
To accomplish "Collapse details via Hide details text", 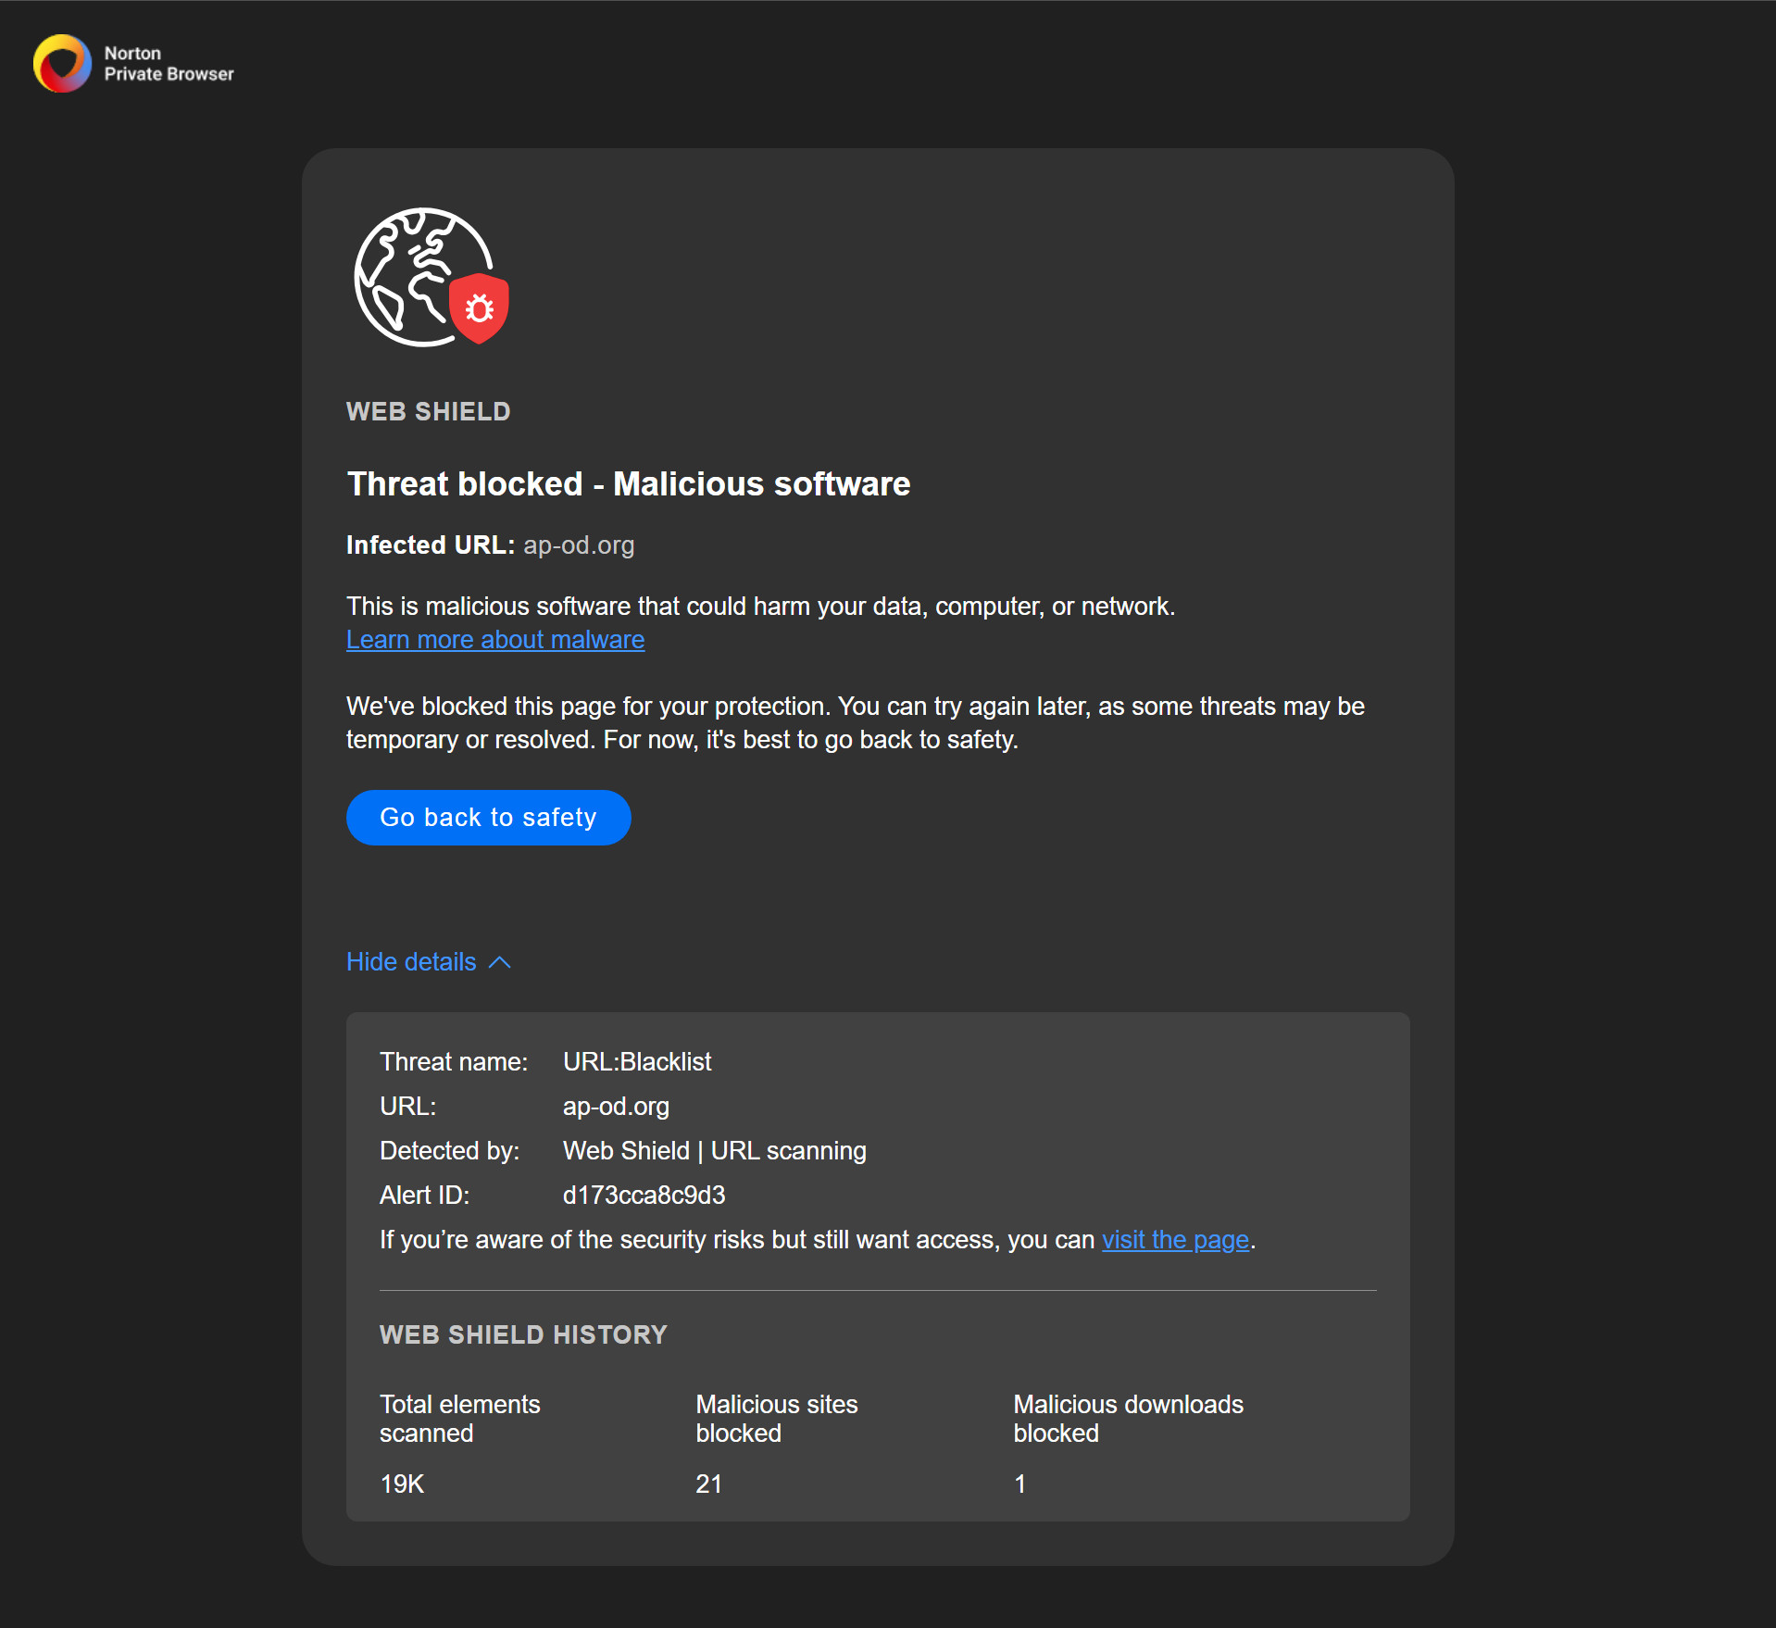I will [411, 962].
